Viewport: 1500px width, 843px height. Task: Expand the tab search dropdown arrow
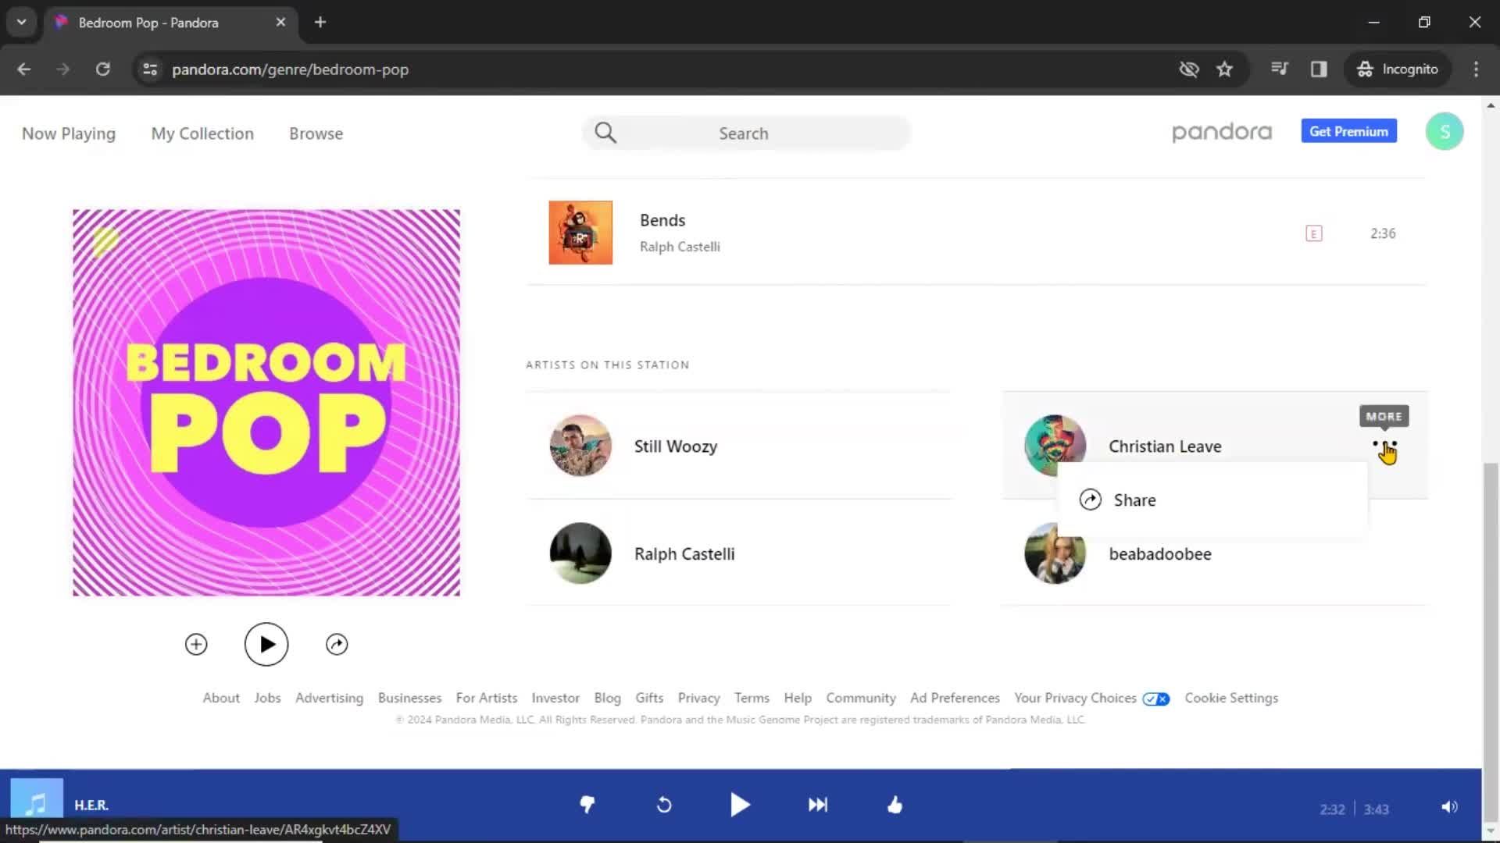coord(21,22)
